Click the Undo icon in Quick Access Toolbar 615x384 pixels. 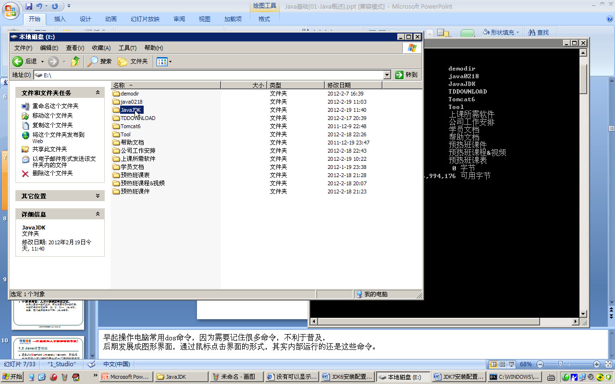(39, 6)
